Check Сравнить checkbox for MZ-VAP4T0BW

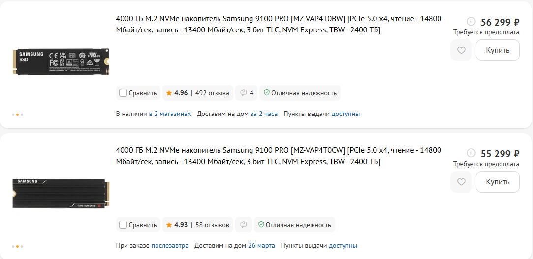(123, 93)
